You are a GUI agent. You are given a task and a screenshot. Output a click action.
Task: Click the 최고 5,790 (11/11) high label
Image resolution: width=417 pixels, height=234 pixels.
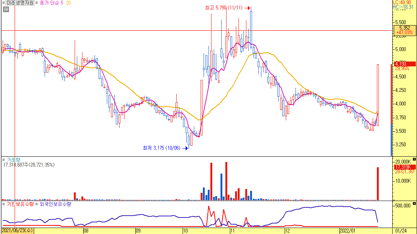223,8
